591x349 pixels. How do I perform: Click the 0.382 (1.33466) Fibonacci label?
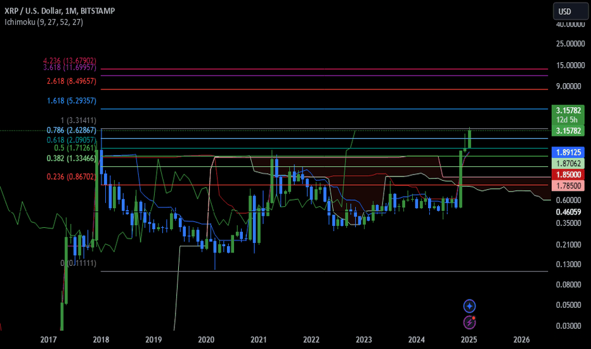(72, 159)
